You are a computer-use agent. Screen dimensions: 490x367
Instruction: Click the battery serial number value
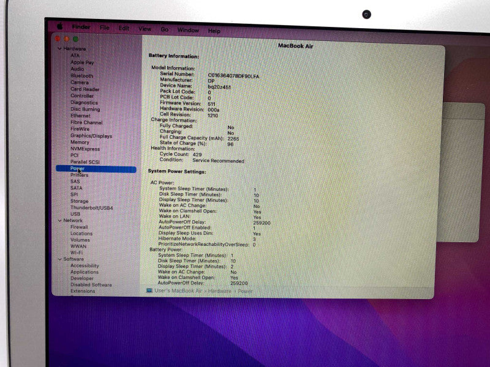pyautogui.click(x=233, y=76)
